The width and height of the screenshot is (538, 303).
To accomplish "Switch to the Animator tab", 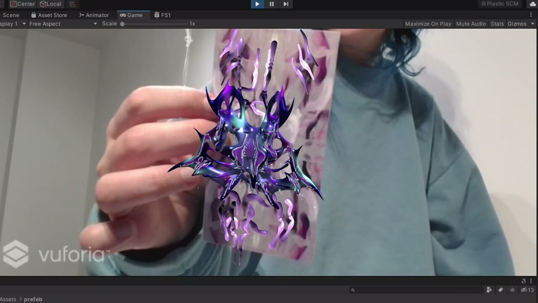I will [x=94, y=15].
